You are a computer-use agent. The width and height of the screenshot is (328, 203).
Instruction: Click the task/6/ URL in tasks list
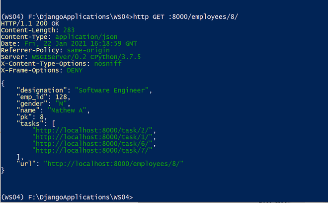tap(93, 143)
